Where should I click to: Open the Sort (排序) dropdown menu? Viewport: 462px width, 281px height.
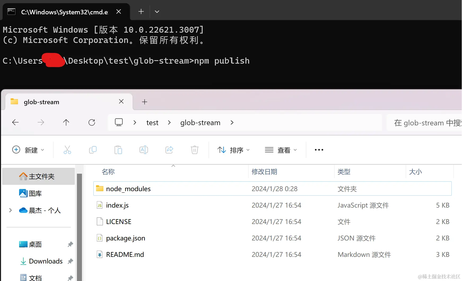coord(233,150)
